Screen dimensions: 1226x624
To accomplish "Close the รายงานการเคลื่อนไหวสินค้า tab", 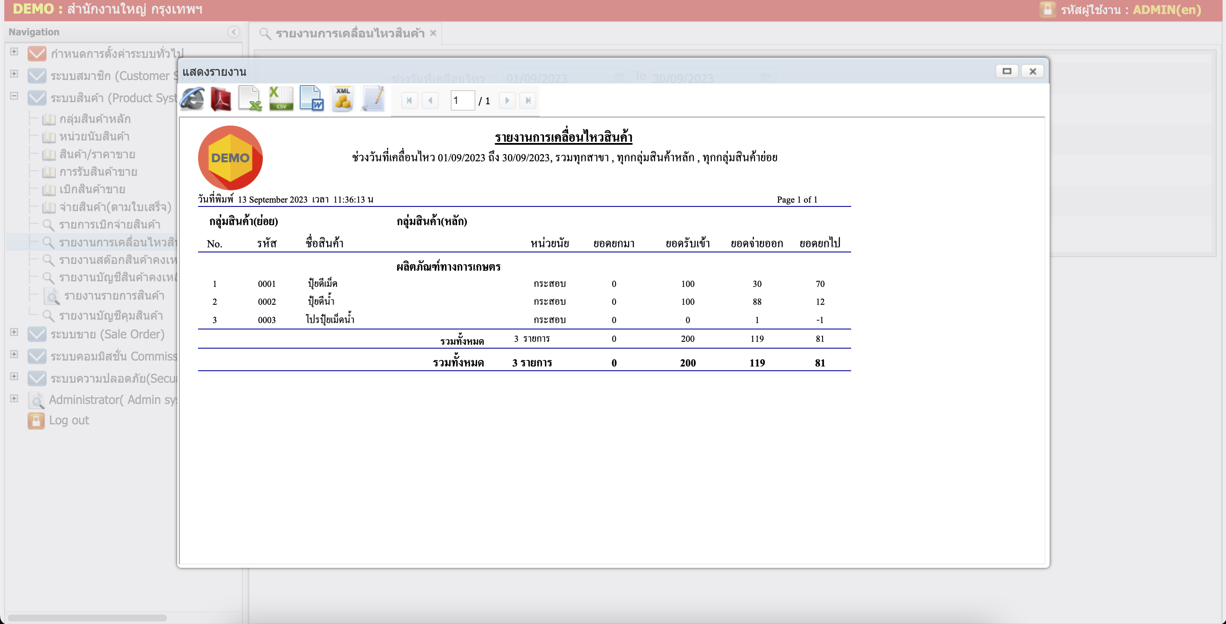I will [433, 33].
